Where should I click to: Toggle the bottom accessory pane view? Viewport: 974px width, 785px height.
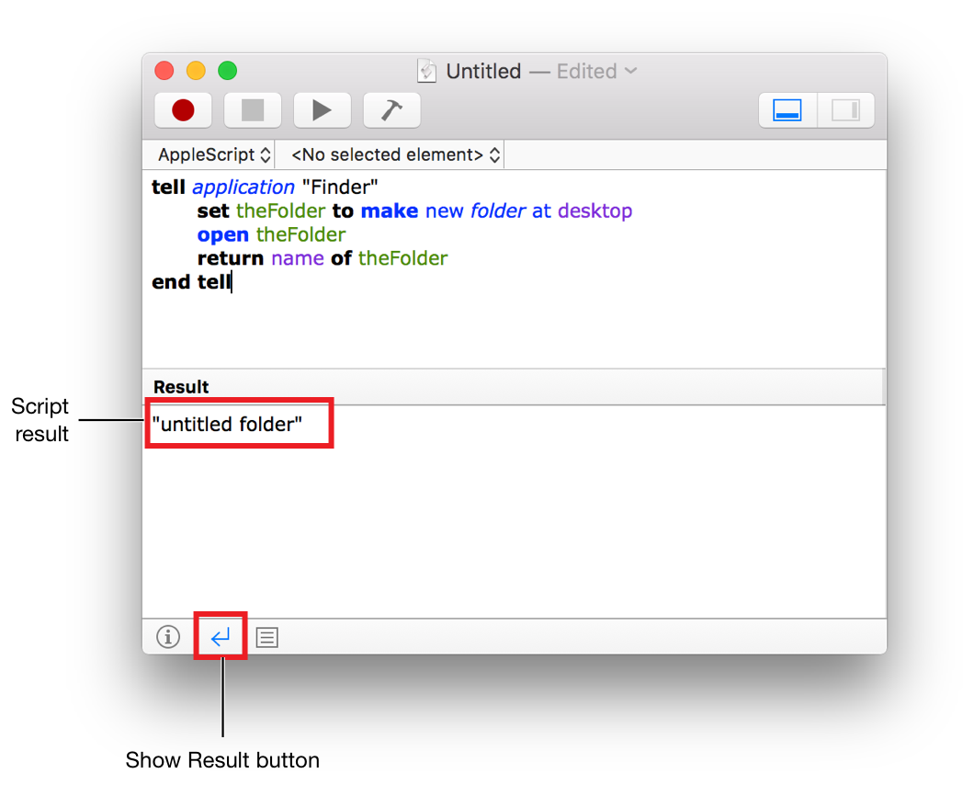(x=787, y=110)
